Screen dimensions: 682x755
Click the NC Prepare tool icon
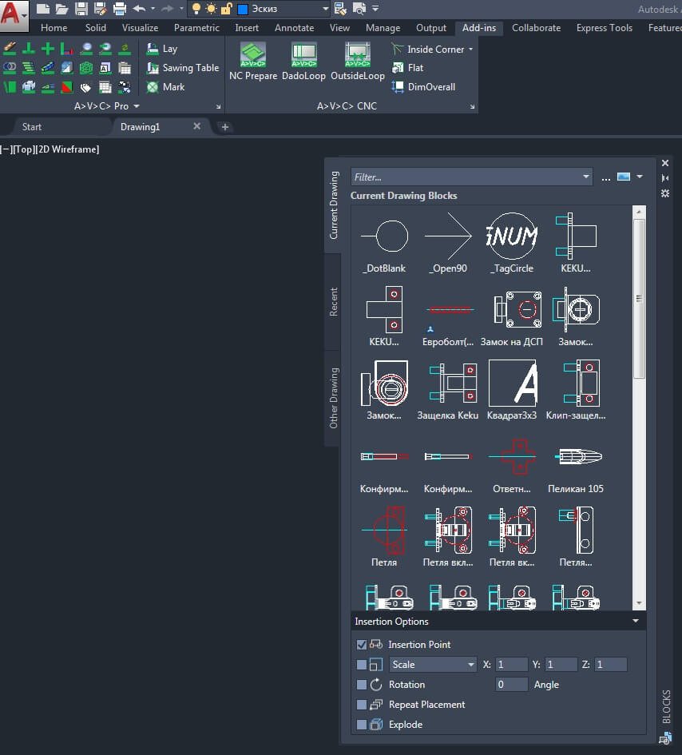click(253, 54)
